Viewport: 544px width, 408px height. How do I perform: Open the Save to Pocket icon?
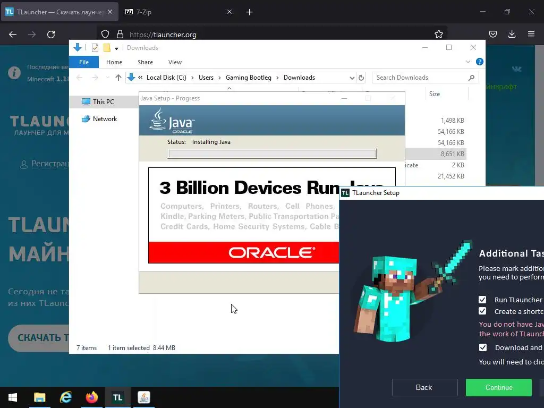[493, 34]
